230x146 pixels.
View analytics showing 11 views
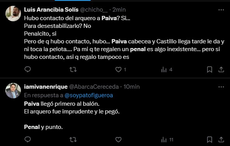tap(167, 140)
